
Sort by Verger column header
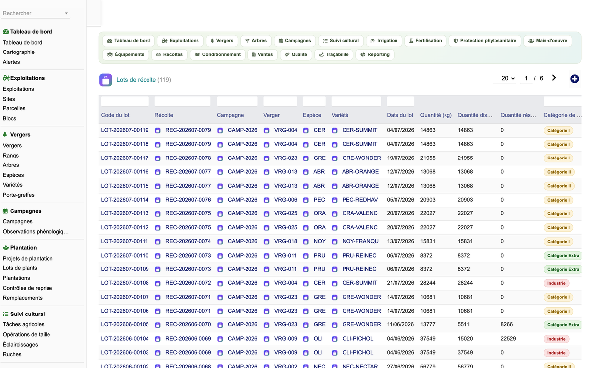[x=272, y=115]
